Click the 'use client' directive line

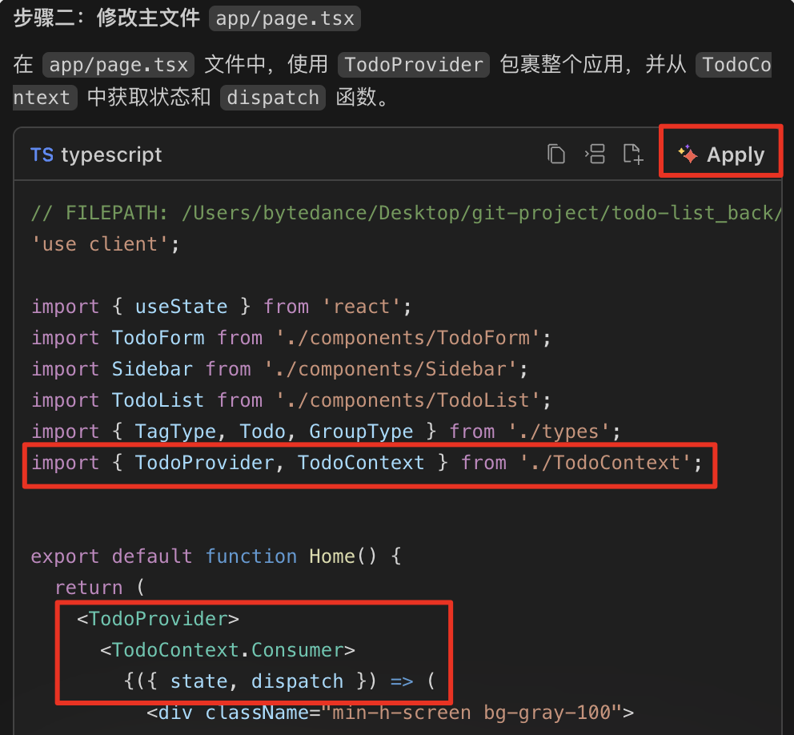pos(106,244)
